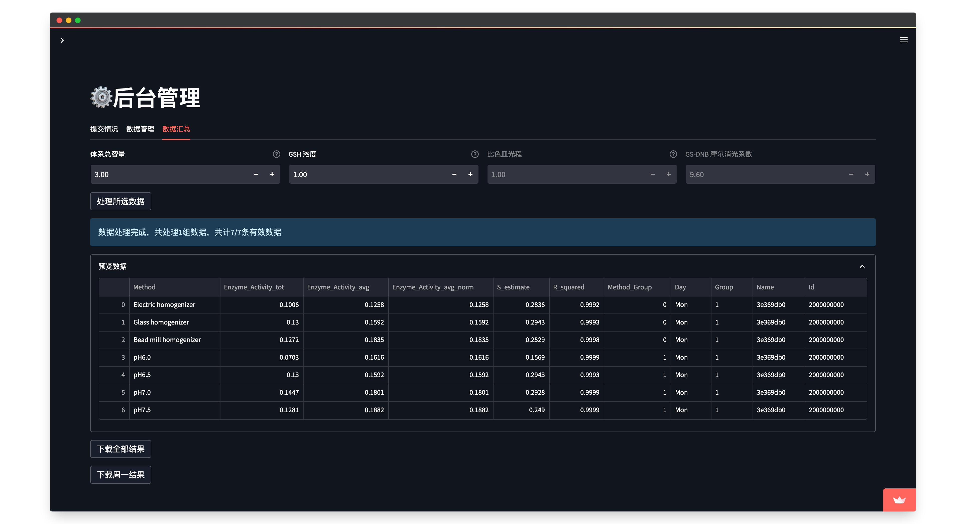Focus the 体系总容量 input showing 3.00
This screenshot has width=966, height=524.
click(170, 174)
